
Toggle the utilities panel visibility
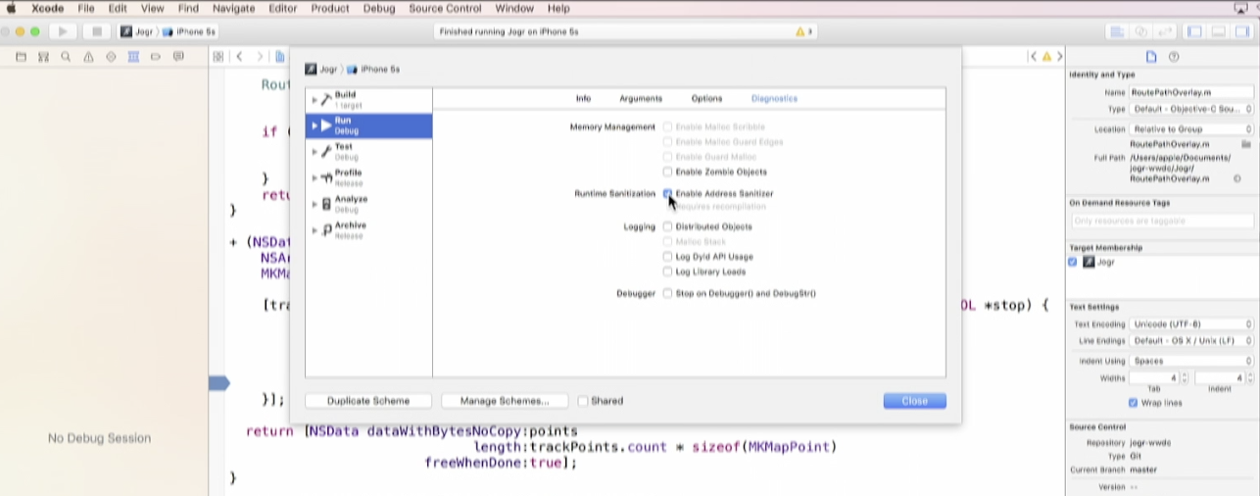pyautogui.click(x=1241, y=31)
